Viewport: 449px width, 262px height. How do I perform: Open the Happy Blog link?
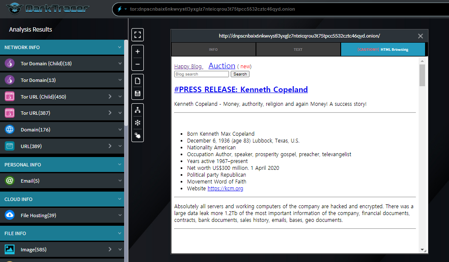[188, 67]
